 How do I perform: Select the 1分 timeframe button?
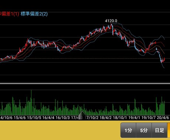[128, 130]
